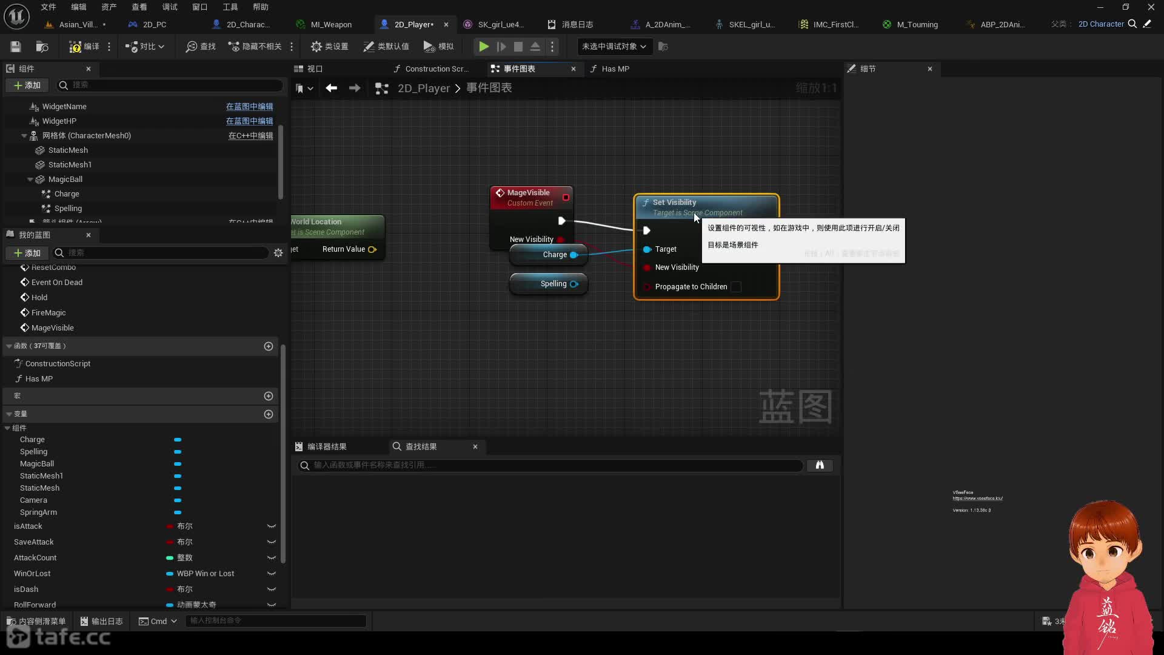Image resolution: width=1164 pixels, height=655 pixels.
Task: Click the skip frame play button
Action: 501,47
